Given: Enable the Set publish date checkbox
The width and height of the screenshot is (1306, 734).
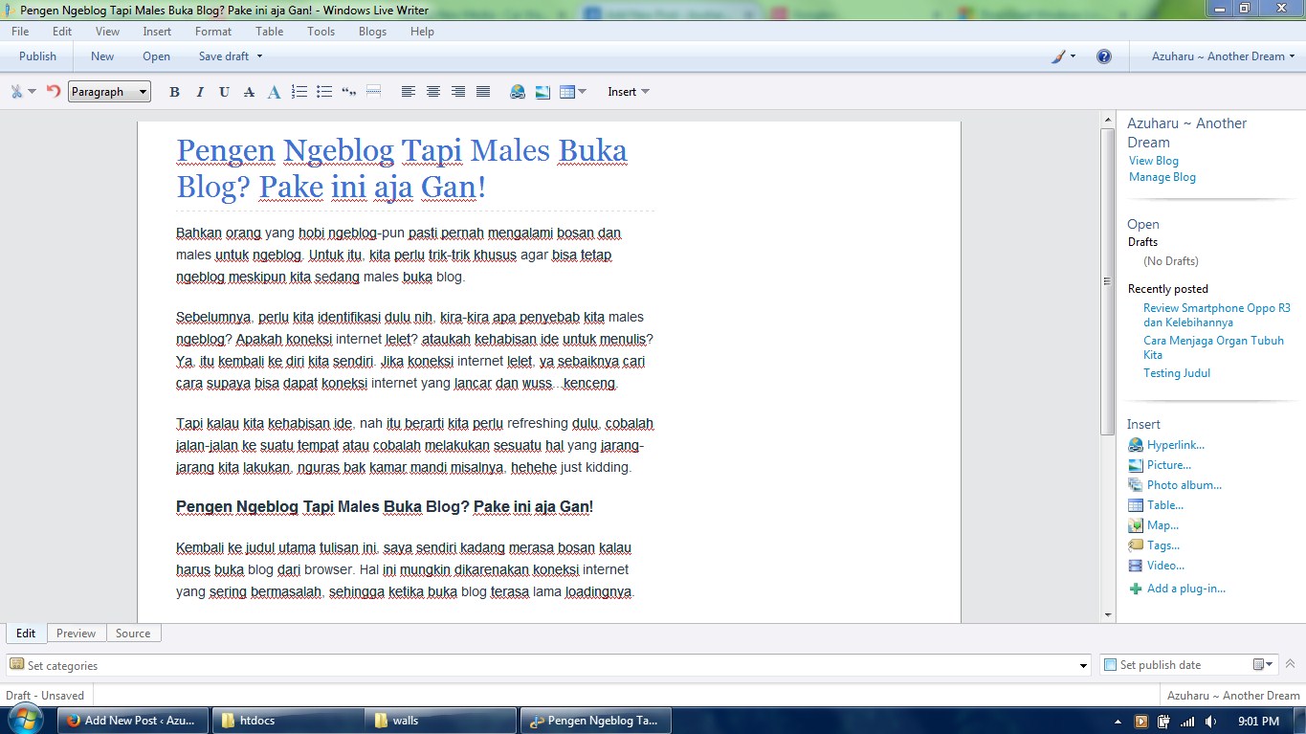Looking at the screenshot, I should [x=1110, y=665].
